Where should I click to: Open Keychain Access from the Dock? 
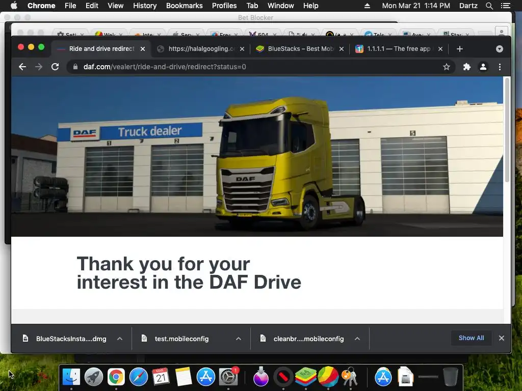click(x=350, y=377)
